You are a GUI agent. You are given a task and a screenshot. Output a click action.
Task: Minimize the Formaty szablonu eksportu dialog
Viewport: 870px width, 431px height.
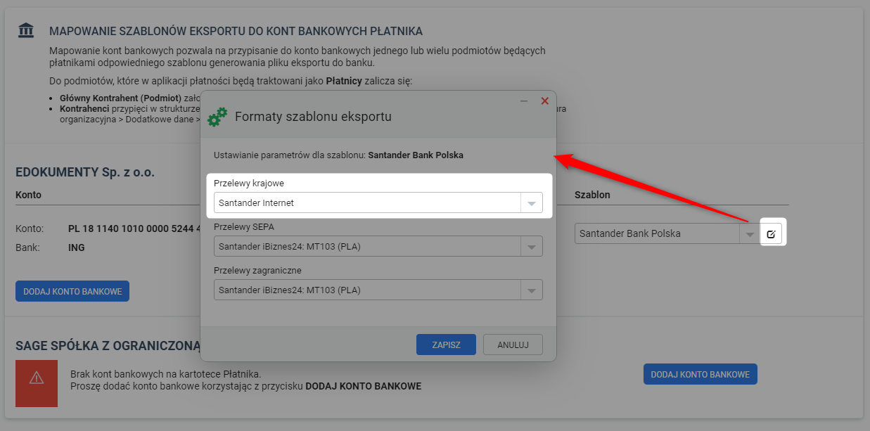click(524, 101)
